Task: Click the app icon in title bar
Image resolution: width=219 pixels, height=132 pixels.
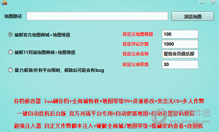Action: 4,3
